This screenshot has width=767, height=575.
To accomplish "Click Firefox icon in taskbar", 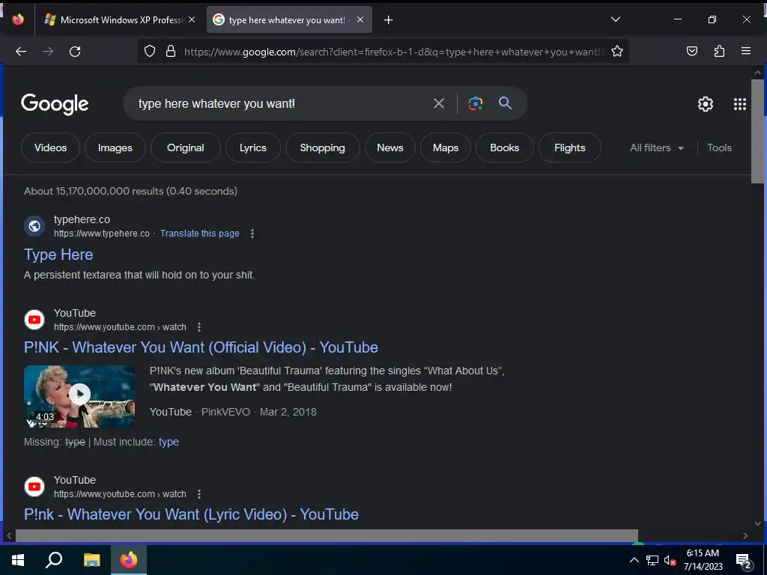I will coord(129,560).
